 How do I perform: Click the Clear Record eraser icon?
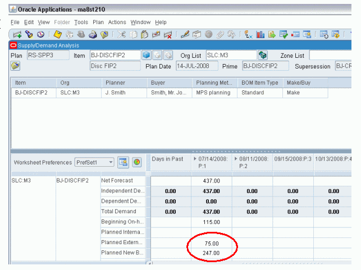pyautogui.click(x=156, y=35)
